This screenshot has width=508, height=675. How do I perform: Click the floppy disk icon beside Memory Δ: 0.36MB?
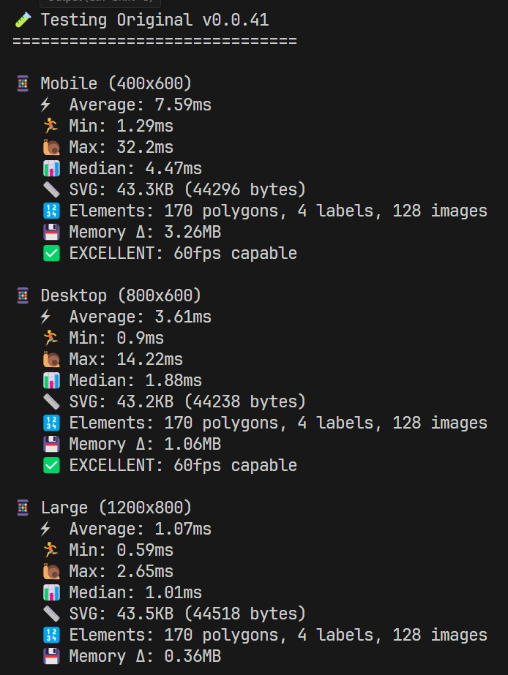(51, 657)
